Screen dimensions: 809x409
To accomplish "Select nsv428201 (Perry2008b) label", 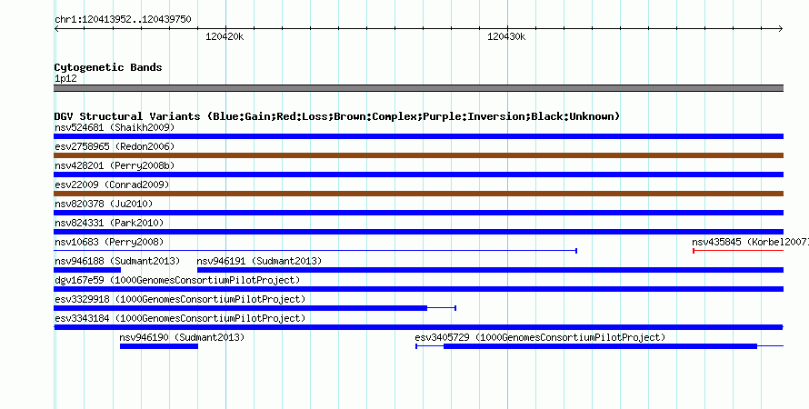I will [115, 165].
